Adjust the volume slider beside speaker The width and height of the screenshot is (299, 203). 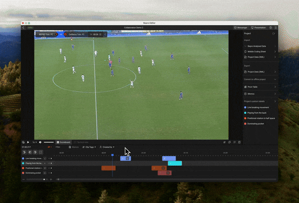pos(48,142)
